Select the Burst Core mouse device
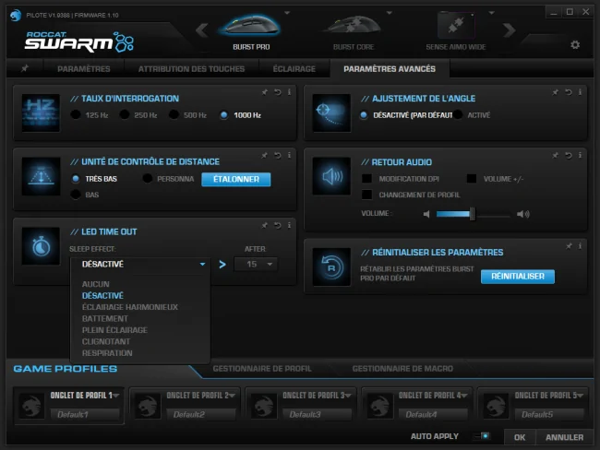Image resolution: width=600 pixels, height=450 pixels. tap(354, 33)
